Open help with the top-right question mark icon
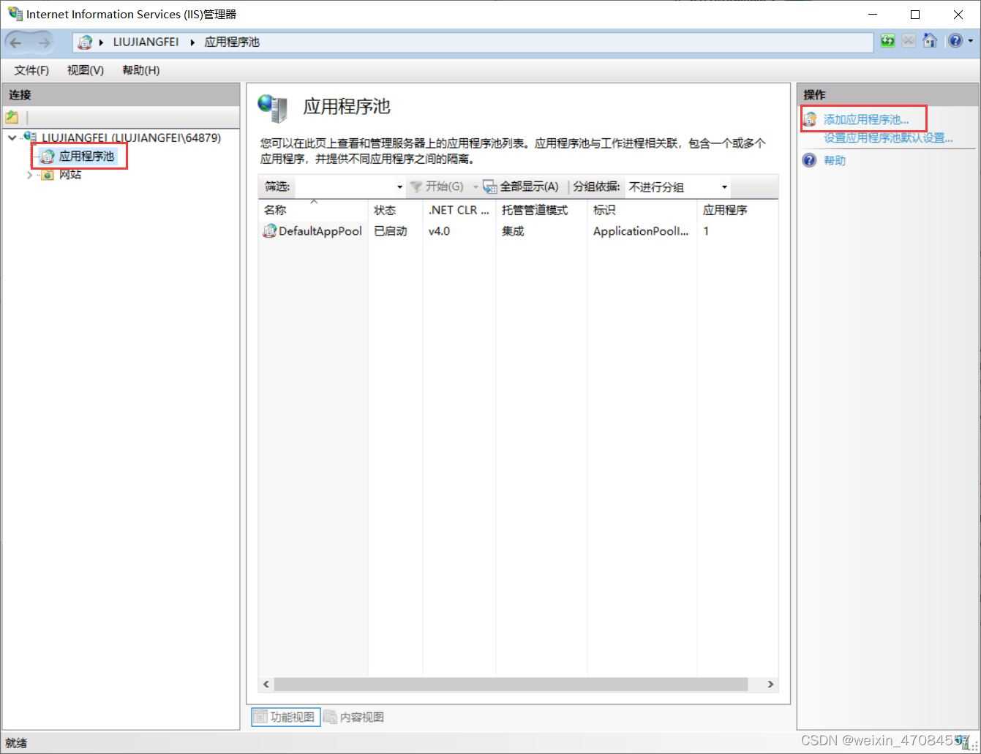Screen dimensions: 981x754 tap(955, 41)
